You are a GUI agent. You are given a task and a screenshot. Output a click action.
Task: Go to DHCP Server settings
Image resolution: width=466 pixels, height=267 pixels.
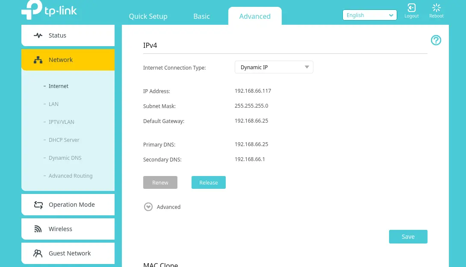[x=64, y=140]
